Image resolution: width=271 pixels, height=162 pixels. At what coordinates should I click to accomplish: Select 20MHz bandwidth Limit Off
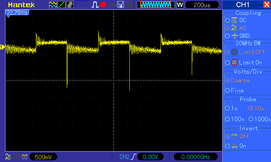227,52
